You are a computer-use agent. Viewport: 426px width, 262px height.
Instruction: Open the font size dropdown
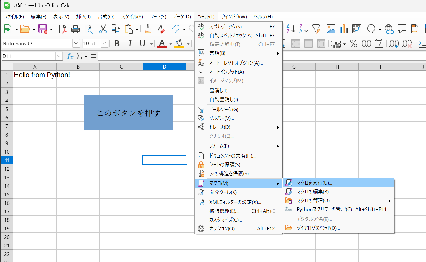coord(104,44)
